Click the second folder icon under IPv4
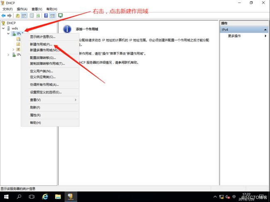Screen dimensions: 270x202 (18, 44)
